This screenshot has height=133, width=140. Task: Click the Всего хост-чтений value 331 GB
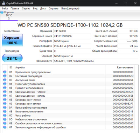128,31
